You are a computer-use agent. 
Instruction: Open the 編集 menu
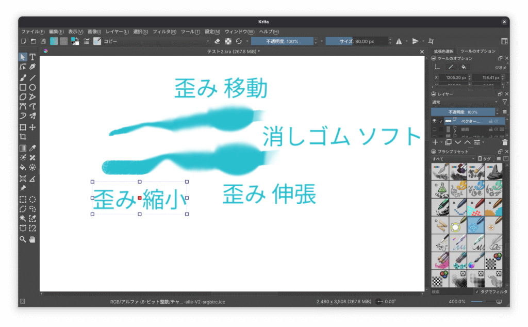pyautogui.click(x=56, y=31)
